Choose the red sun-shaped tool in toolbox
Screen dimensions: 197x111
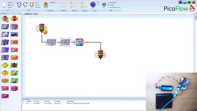(14, 58)
